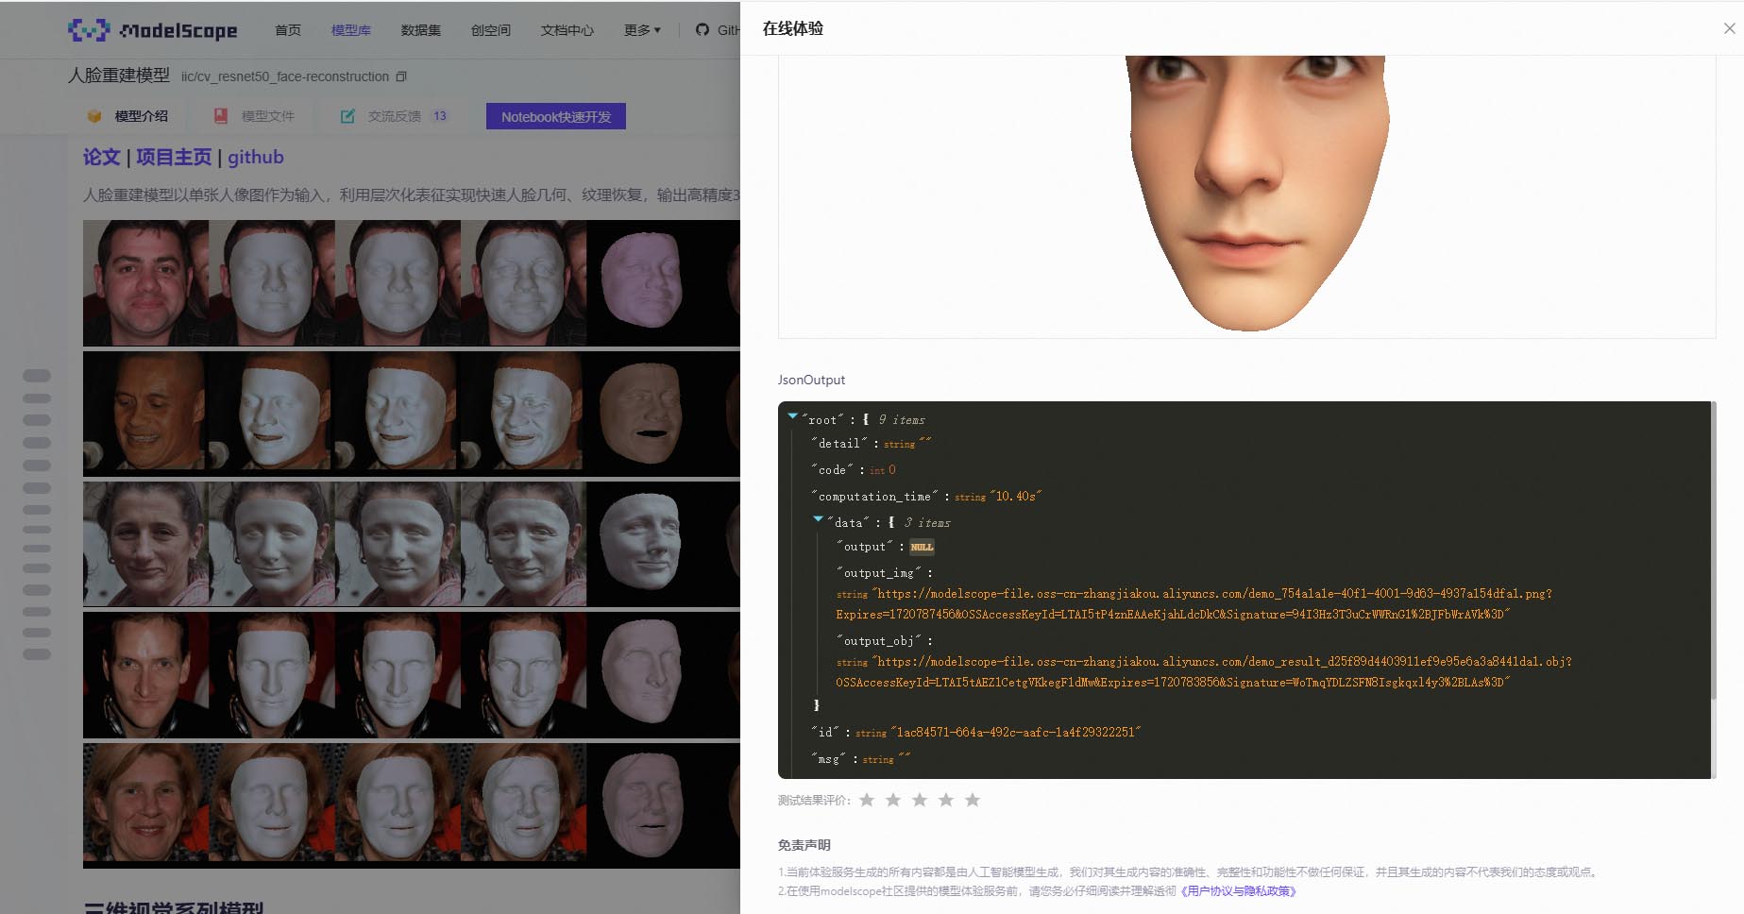Click the smiling man photo in first row

145,283
